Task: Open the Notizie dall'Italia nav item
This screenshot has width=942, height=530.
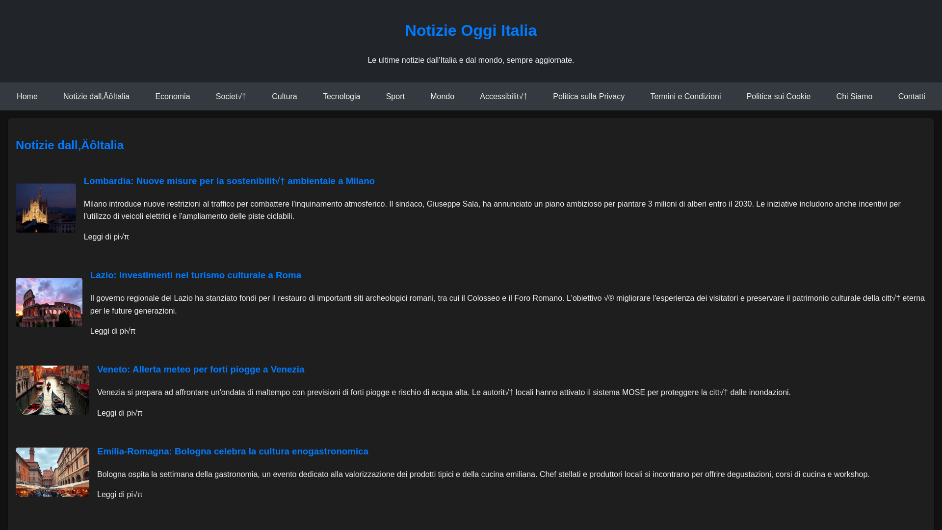Action: click(96, 97)
